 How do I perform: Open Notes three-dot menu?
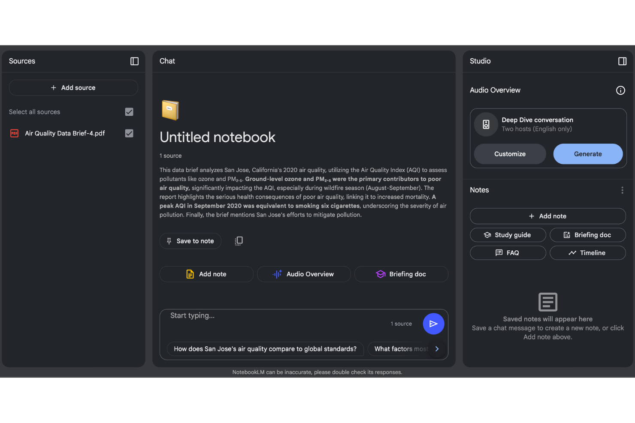coord(622,190)
